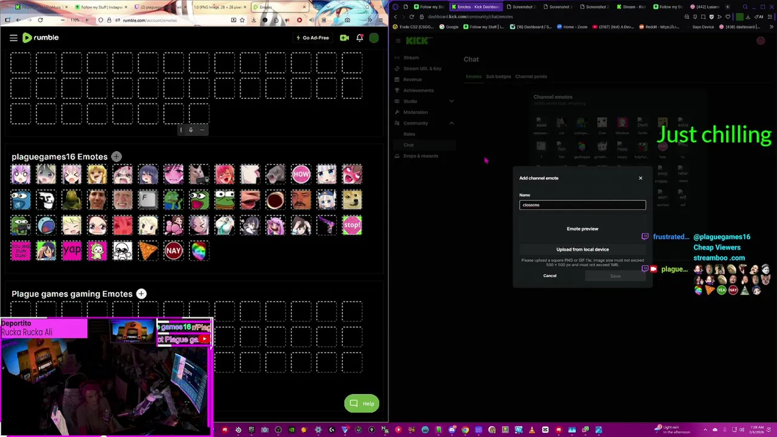Open Google bookmark in Kick browser
The height and width of the screenshot is (437, 777).
click(449, 27)
